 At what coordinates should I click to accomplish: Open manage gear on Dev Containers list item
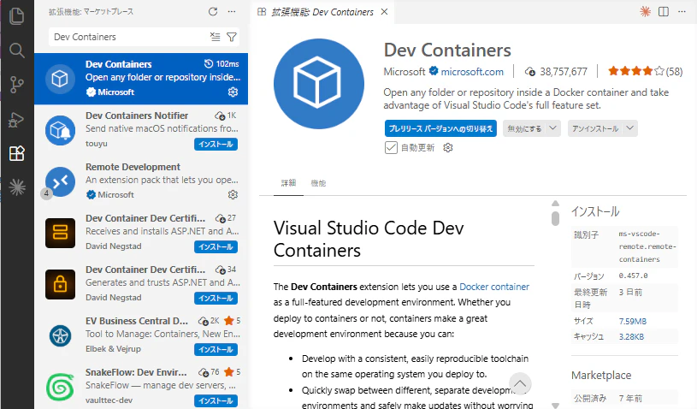(233, 92)
